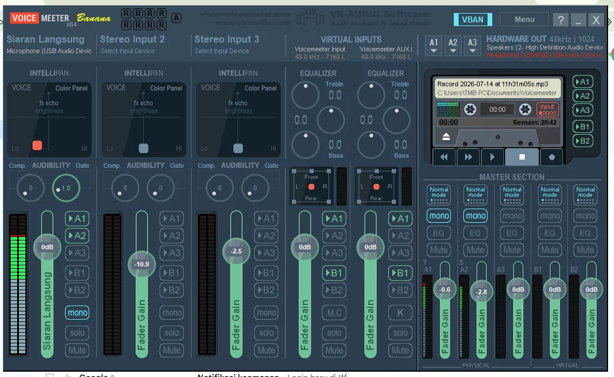
Task: Play the recorded cassette file
Action: click(x=492, y=157)
